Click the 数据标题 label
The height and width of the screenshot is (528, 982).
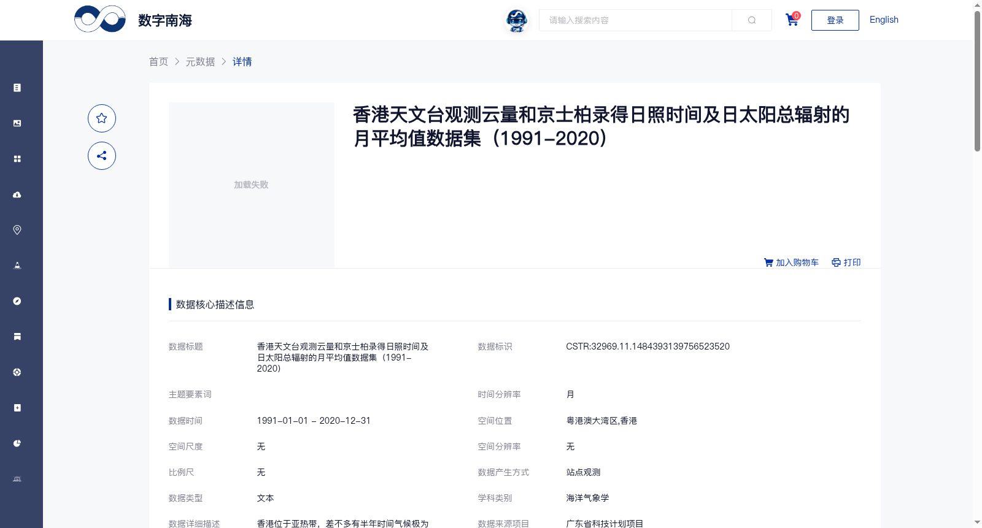coord(185,346)
